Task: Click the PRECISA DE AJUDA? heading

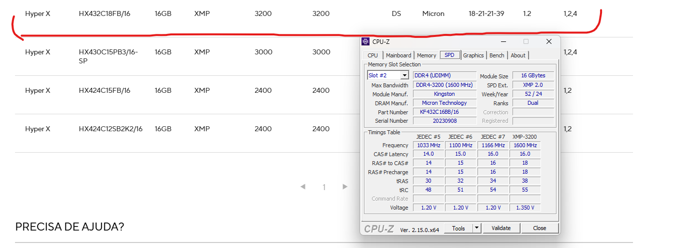Action: pyautogui.click(x=69, y=227)
